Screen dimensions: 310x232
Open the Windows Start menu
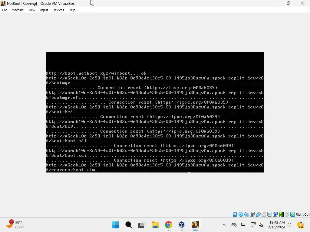tap(115, 225)
